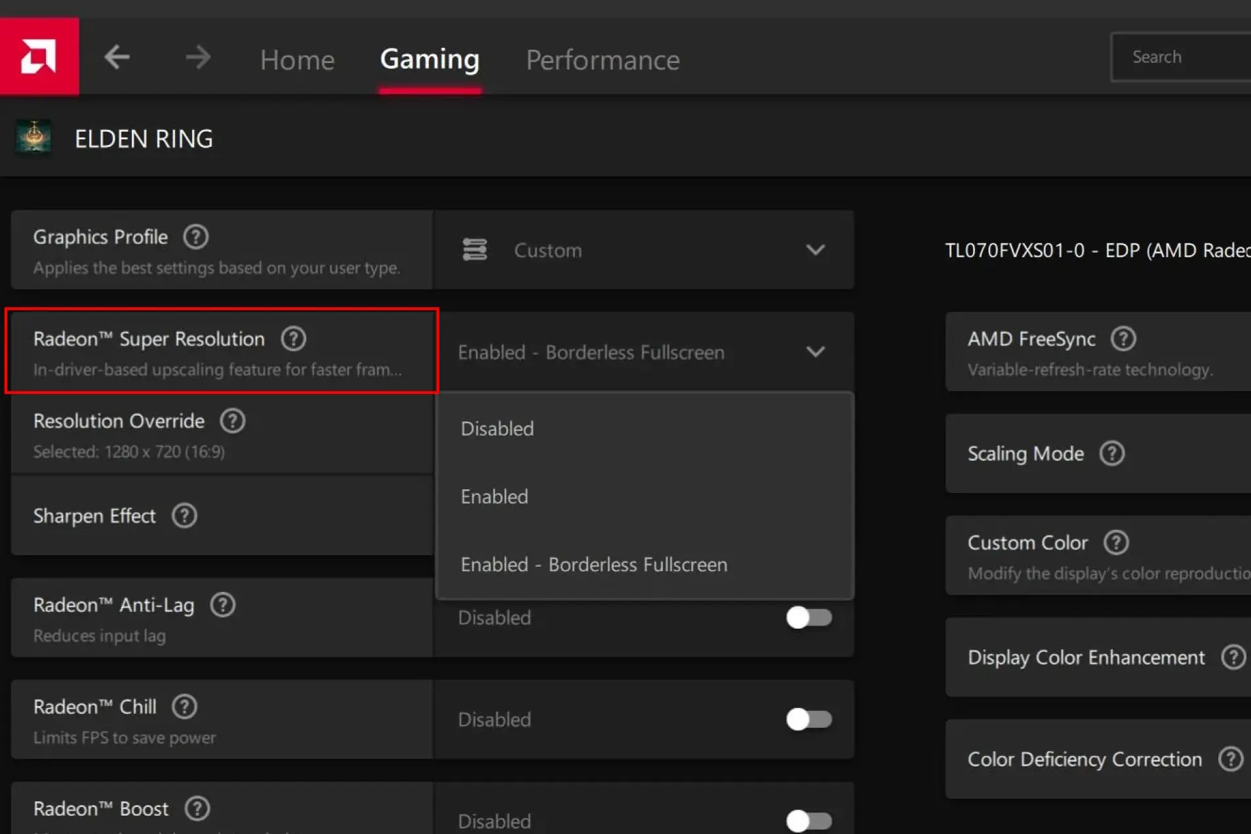Choose Enabled - Borderless Fullscreen in list
1251x834 pixels.
click(593, 565)
